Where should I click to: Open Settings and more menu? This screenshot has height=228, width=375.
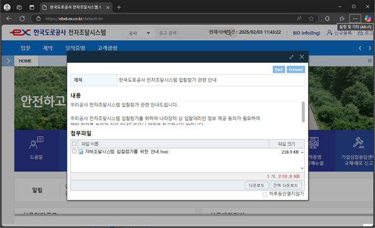[x=355, y=18]
